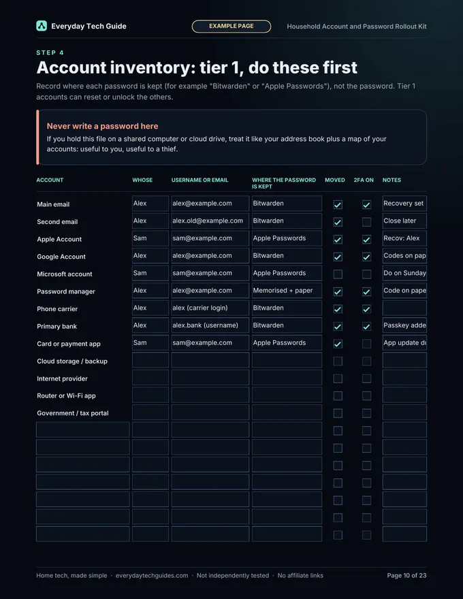Click 'Page 10 of 23' in footer
Screen dimensions: 463x599
(x=407, y=575)
